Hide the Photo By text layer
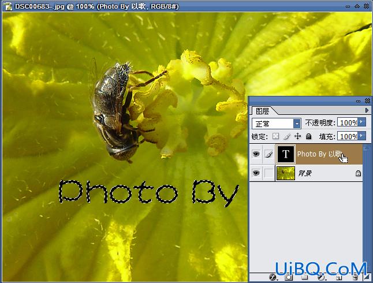Screen dimensions: 373x283 click(x=256, y=154)
